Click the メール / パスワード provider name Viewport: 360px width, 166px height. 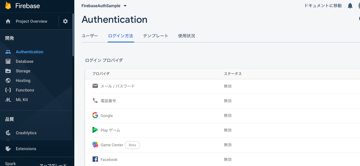(118, 86)
